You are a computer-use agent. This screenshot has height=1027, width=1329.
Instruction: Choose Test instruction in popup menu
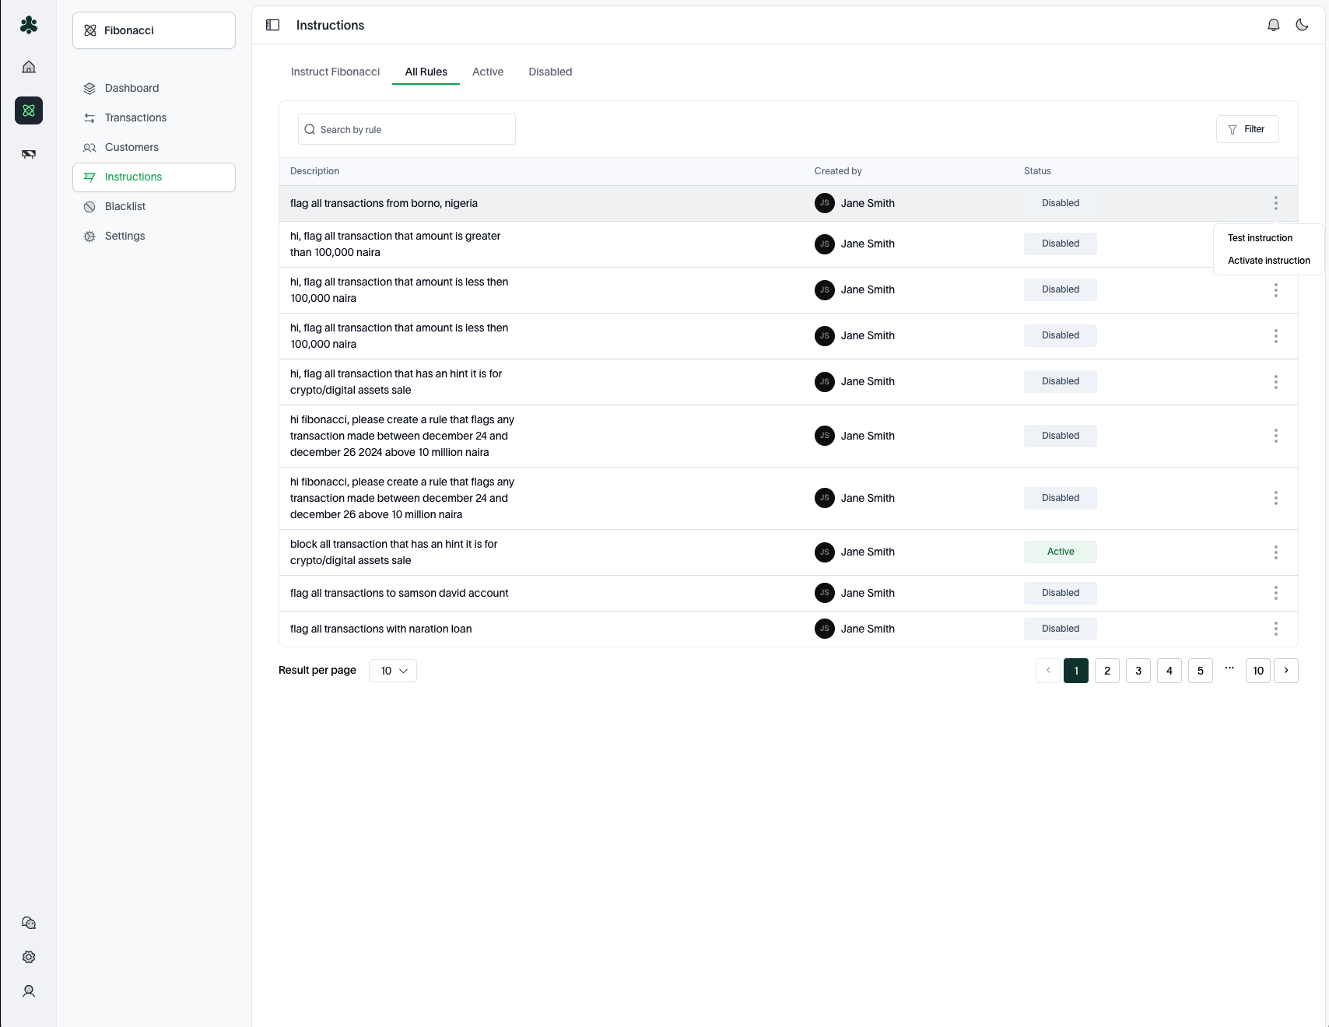pyautogui.click(x=1260, y=238)
